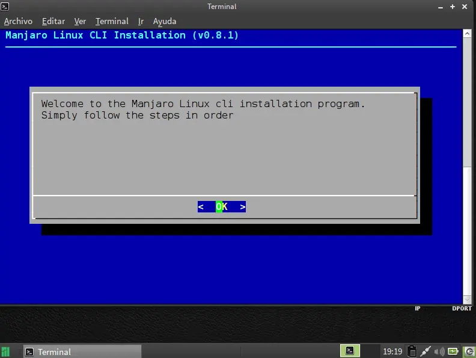This screenshot has width=476, height=358.
Task: Open the Editar menu
Action: pyautogui.click(x=53, y=21)
